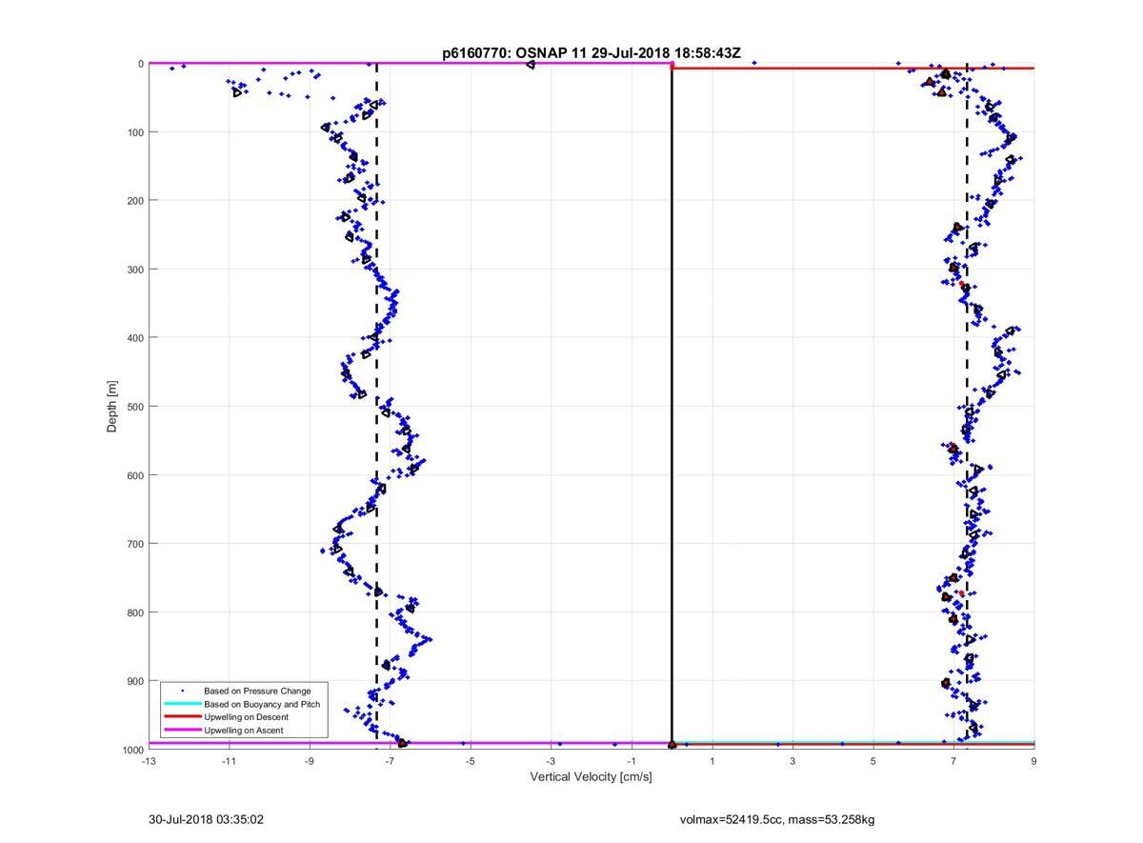Click the velocity tick label '-7'
The image size is (1143, 843).
[x=390, y=761]
